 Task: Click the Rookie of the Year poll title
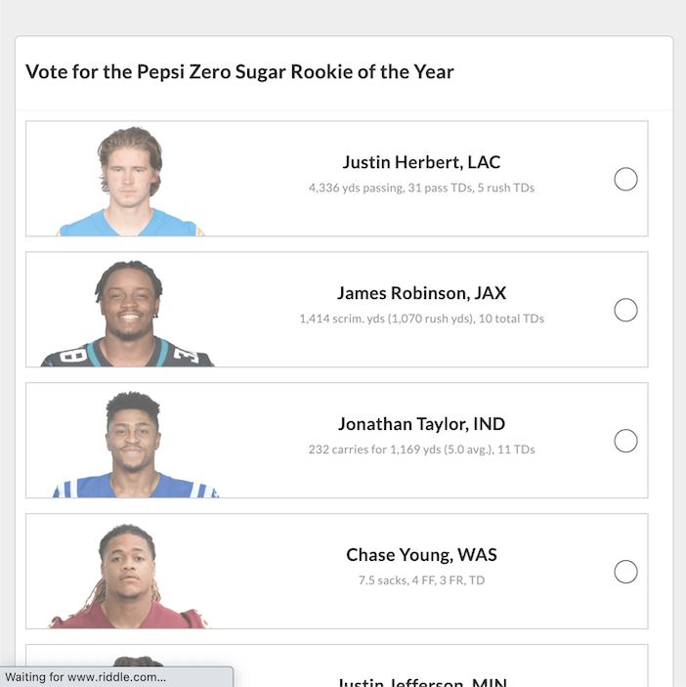[x=239, y=72]
